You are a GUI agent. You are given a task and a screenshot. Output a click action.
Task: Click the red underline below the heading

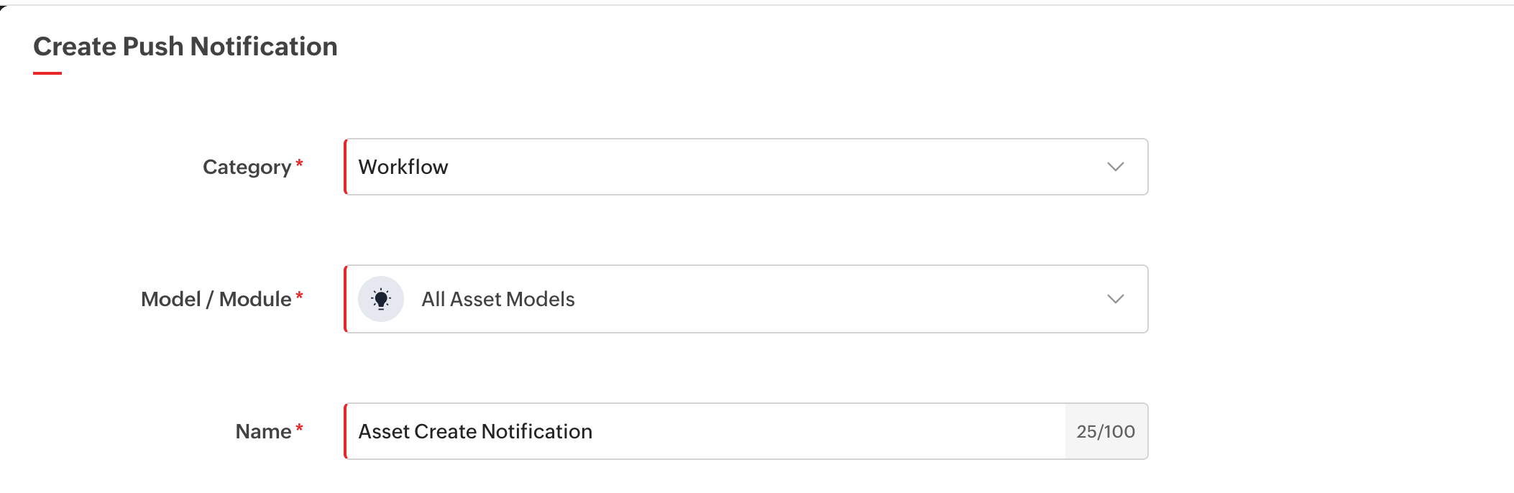point(47,73)
